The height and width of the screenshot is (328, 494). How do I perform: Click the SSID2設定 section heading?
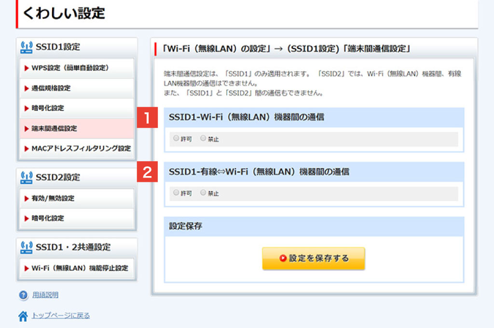tap(58, 178)
